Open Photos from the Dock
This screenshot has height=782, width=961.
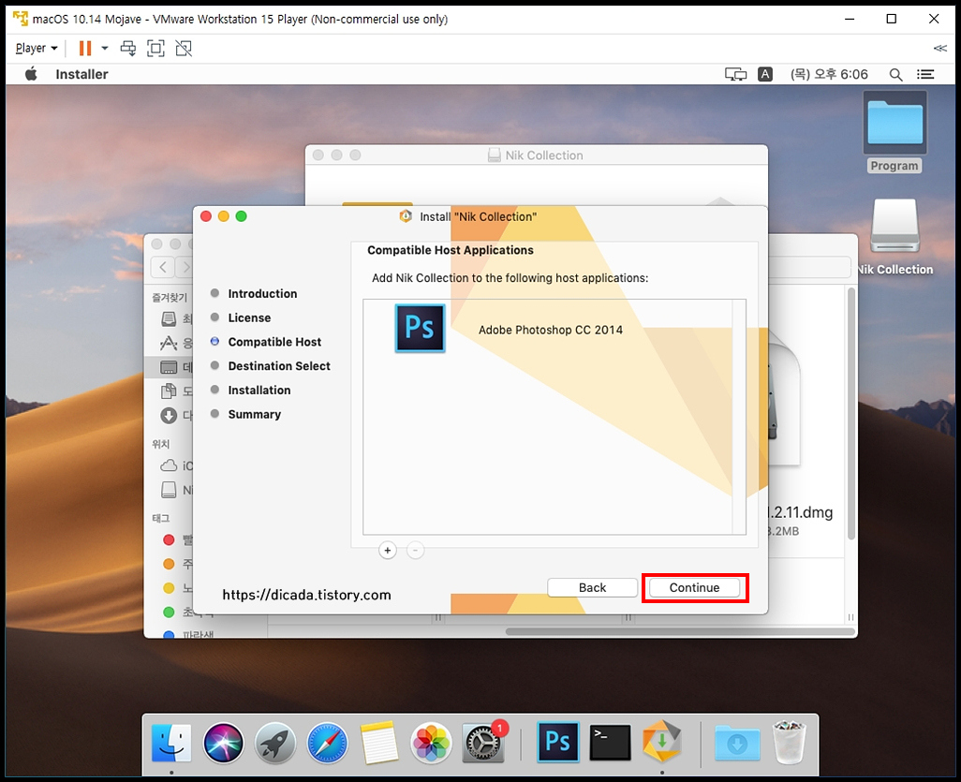click(x=432, y=743)
